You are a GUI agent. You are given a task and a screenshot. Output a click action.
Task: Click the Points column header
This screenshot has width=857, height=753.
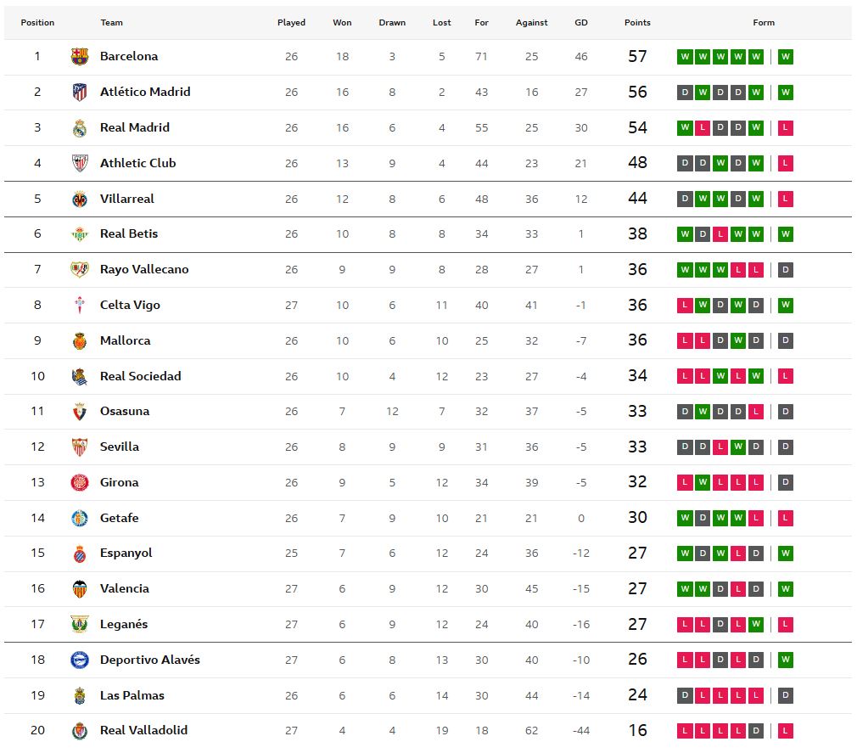[637, 23]
